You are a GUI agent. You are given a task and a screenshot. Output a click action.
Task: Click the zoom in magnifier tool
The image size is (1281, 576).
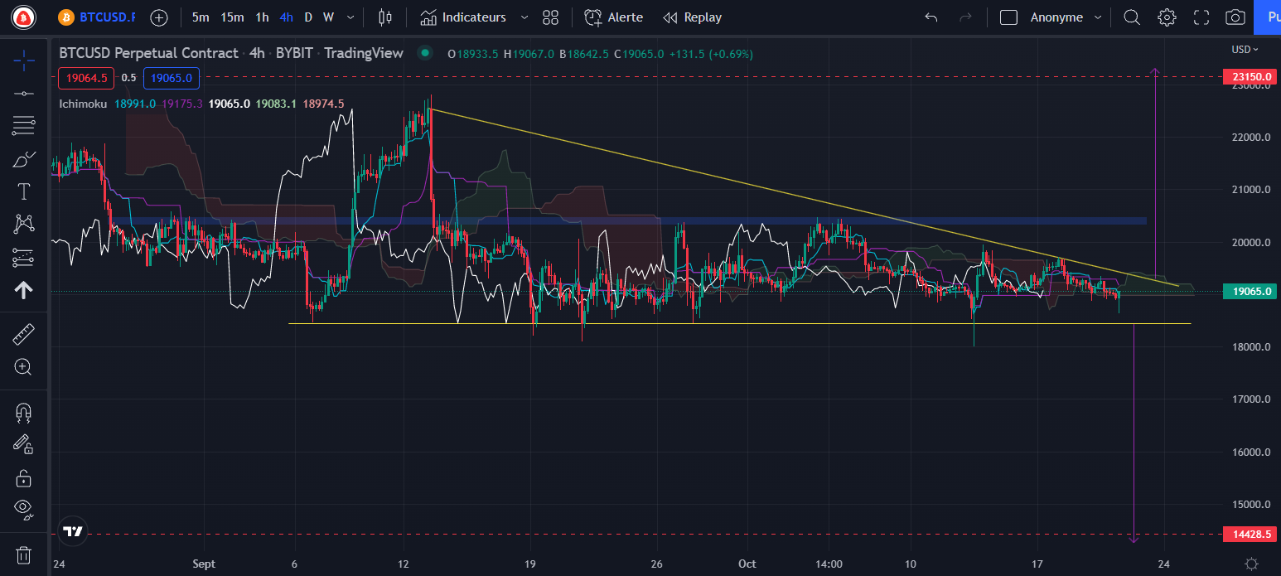(x=24, y=366)
